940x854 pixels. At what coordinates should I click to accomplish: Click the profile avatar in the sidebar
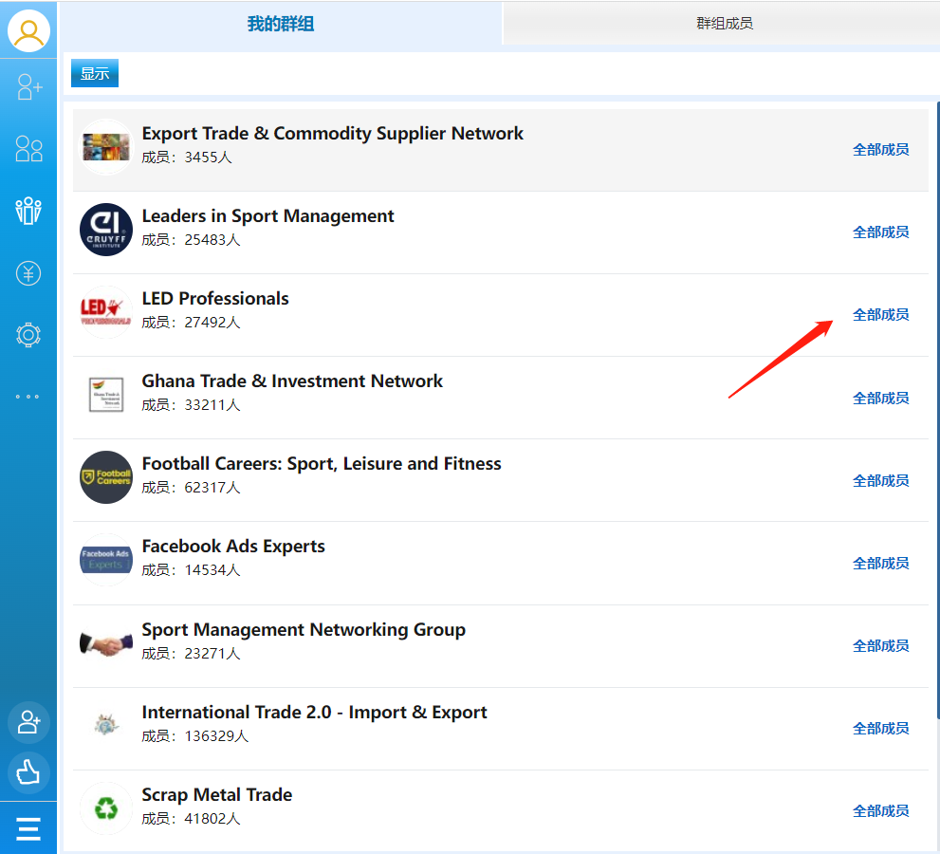pyautogui.click(x=29, y=30)
